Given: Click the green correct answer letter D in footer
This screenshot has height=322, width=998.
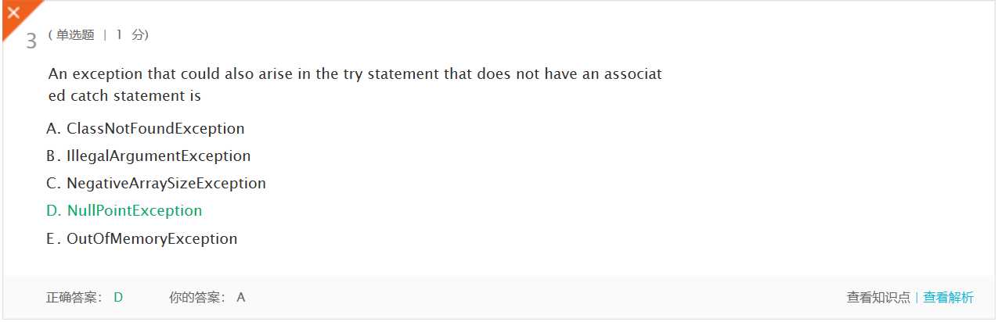Looking at the screenshot, I should (118, 297).
